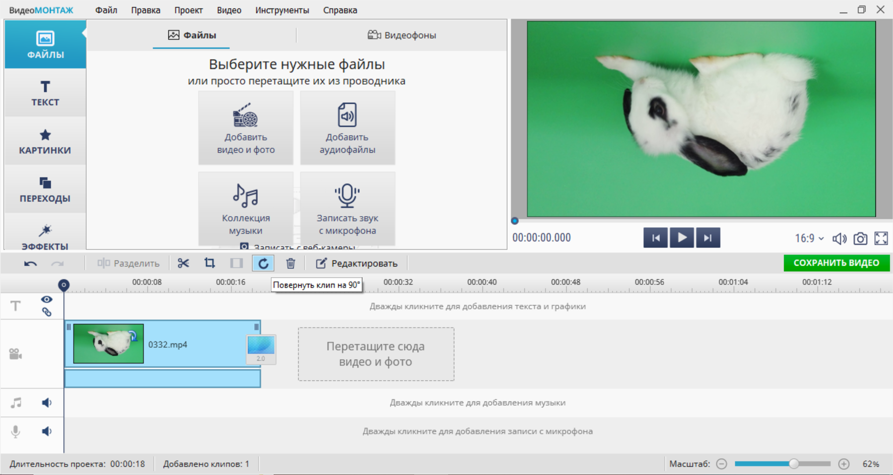Viewport: 893px width, 475px height.
Task: Undo the last action
Action: point(30,263)
